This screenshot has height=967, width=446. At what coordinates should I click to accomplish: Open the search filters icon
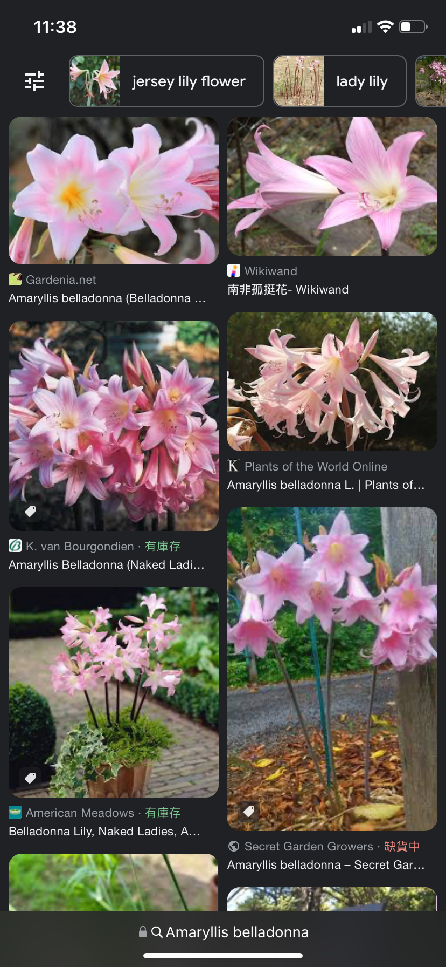(x=34, y=81)
